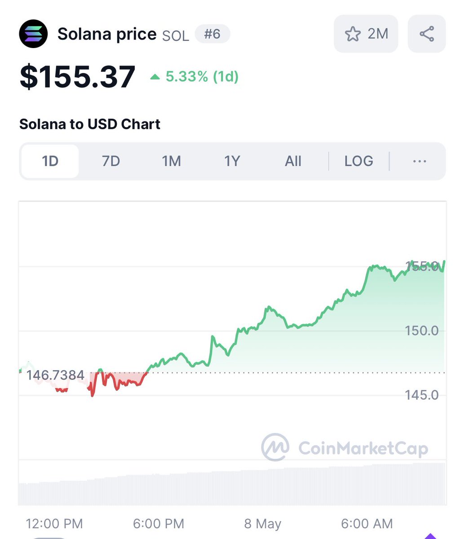Screen dimensions: 465x539
Task: Open the three-dots more options menu
Action: pyautogui.click(x=419, y=161)
